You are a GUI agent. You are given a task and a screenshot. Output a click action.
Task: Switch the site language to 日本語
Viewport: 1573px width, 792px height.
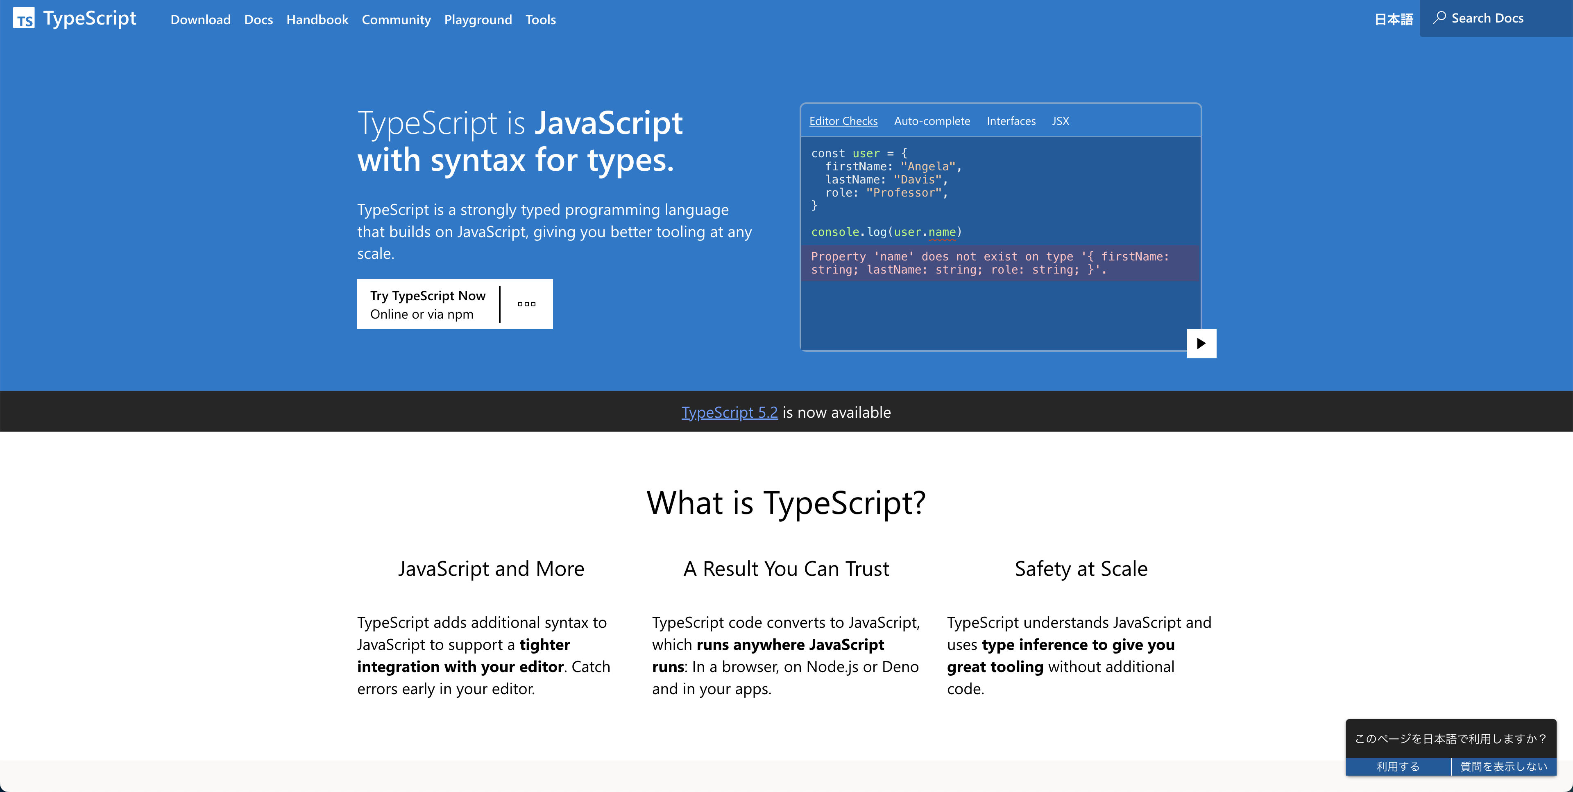(1393, 20)
